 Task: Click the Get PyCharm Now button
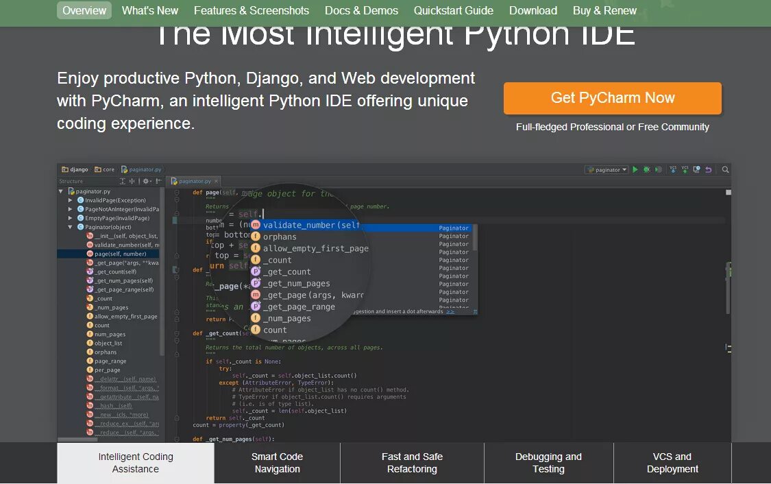point(613,98)
